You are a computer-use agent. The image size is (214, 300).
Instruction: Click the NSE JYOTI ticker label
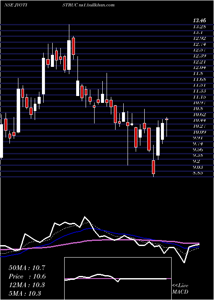[x=15, y=5]
